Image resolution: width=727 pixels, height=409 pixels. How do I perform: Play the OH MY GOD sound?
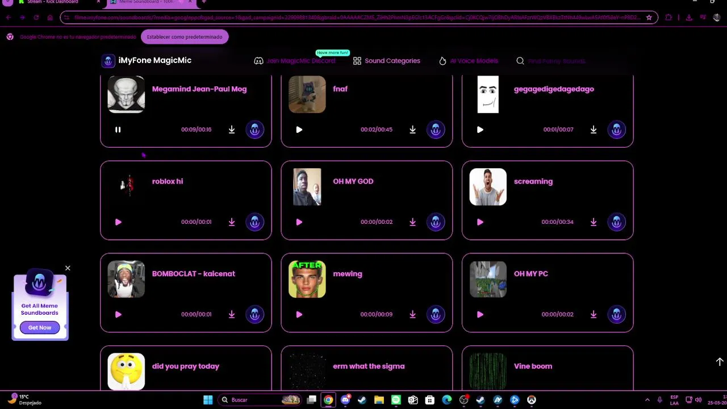299,222
